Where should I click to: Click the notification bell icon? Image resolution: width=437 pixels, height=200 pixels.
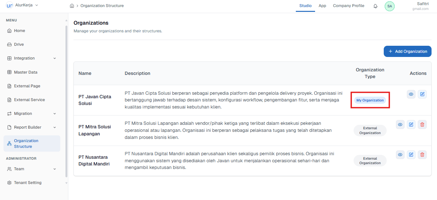tap(375, 6)
